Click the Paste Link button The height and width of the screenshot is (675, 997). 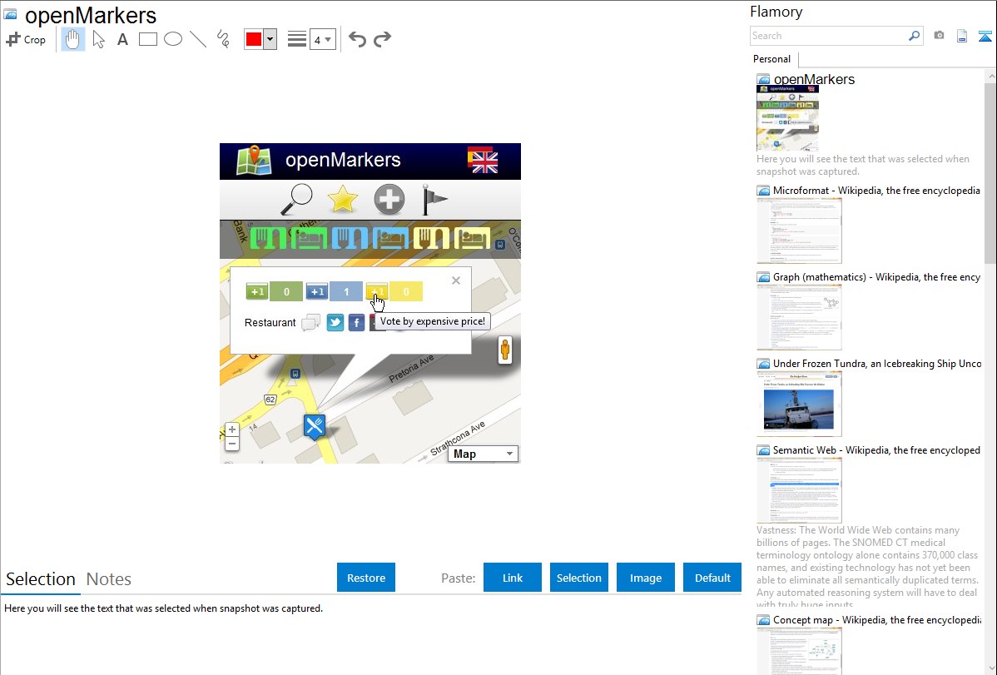tap(513, 578)
